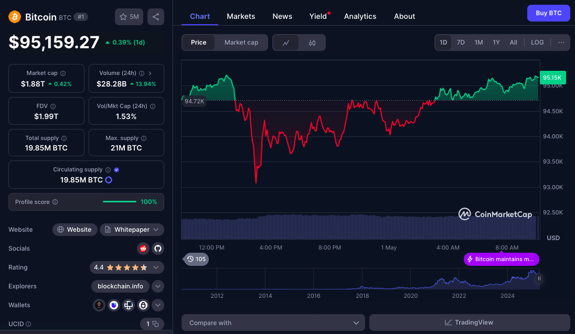Add Bitcoin to watchlist star button
Viewport: 575px width, 334px height.
pos(129,17)
